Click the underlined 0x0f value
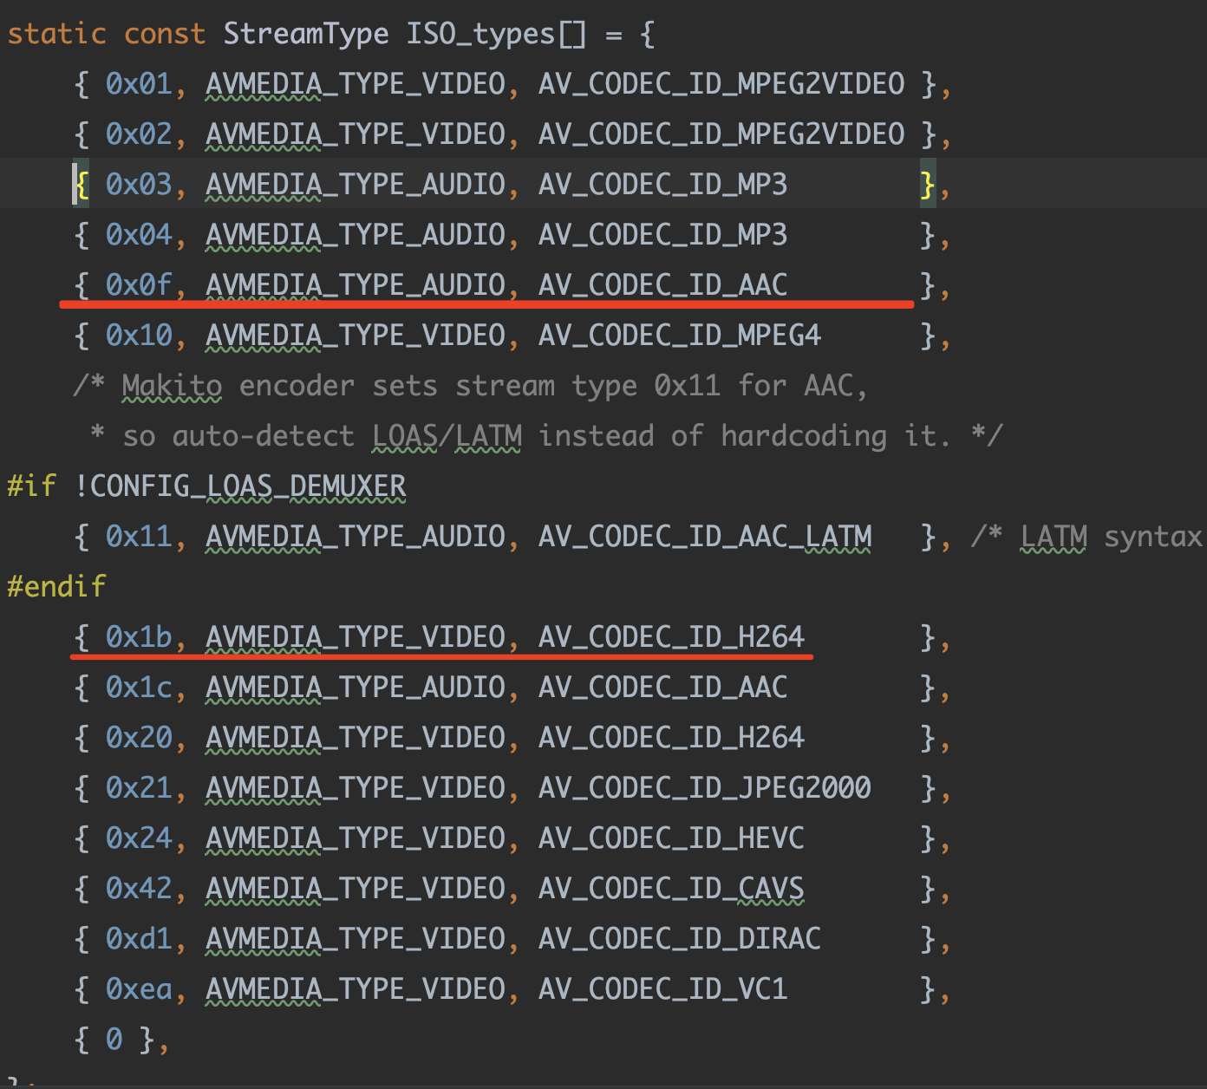This screenshot has height=1089, width=1207. tap(139, 285)
